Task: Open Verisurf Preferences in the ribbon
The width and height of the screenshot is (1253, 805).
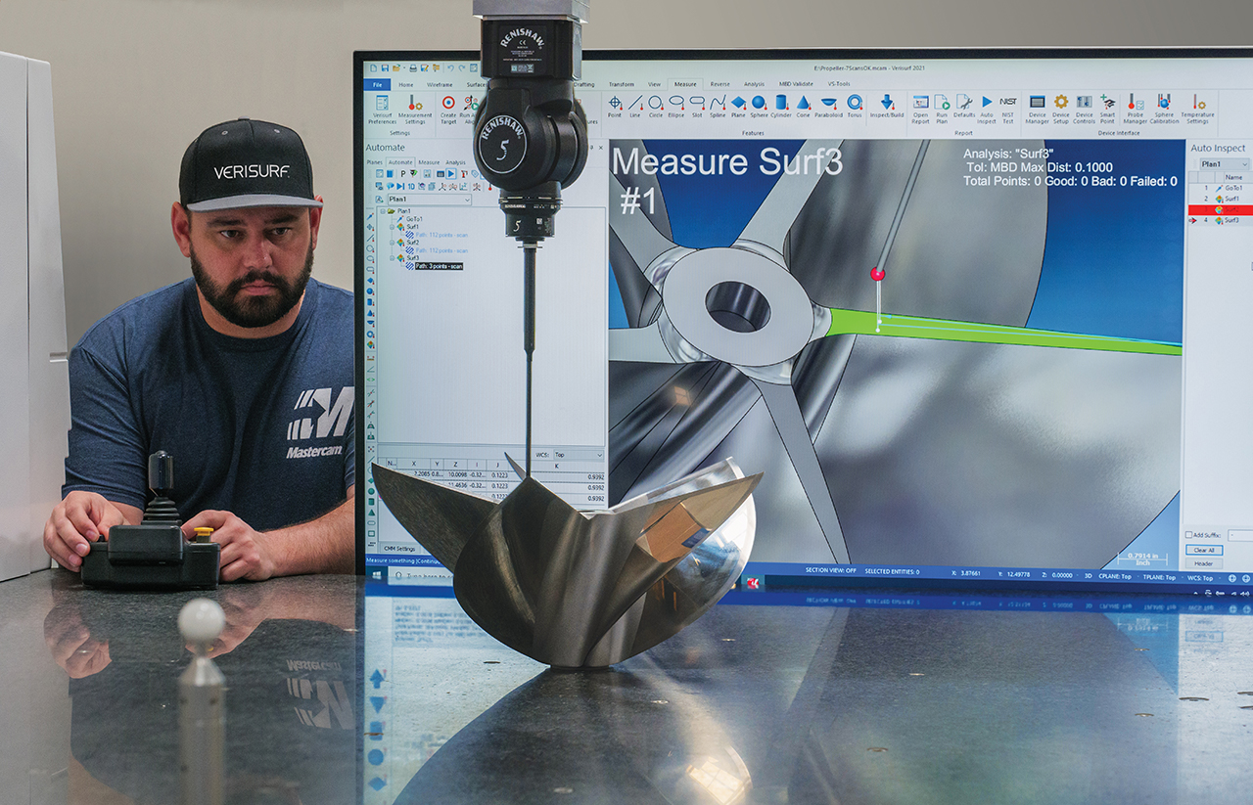Action: pos(382,109)
